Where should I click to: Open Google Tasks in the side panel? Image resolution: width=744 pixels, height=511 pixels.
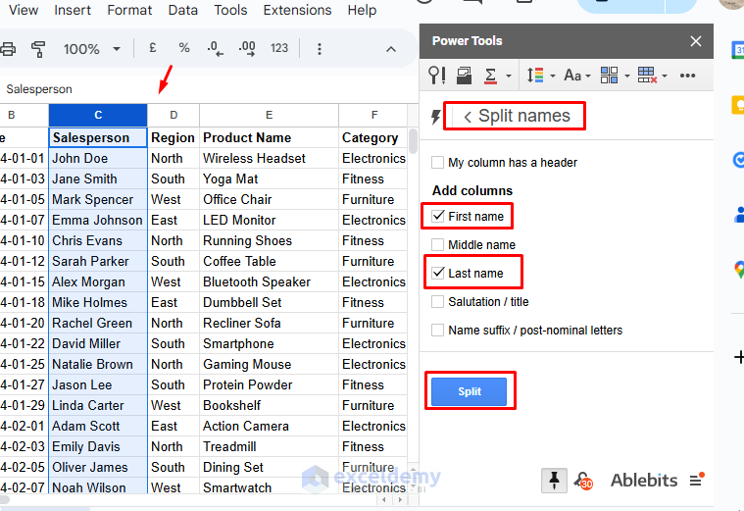click(x=738, y=160)
